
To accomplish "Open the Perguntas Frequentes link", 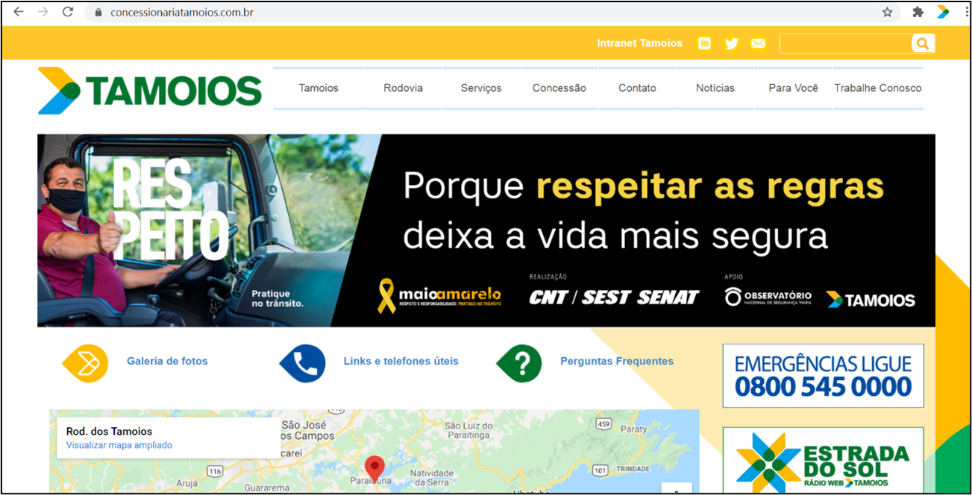I will pos(617,361).
